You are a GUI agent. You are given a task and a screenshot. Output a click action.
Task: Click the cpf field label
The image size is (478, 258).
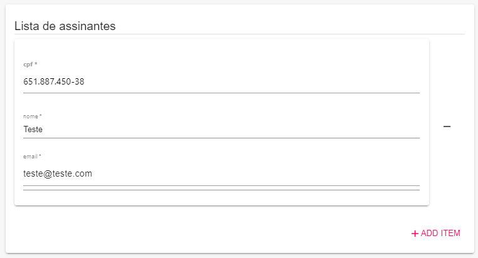pyautogui.click(x=30, y=64)
